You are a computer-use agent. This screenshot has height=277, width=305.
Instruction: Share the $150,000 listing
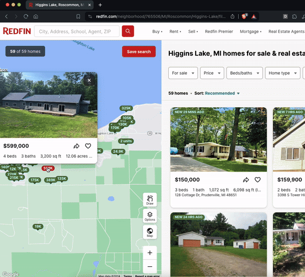click(246, 180)
